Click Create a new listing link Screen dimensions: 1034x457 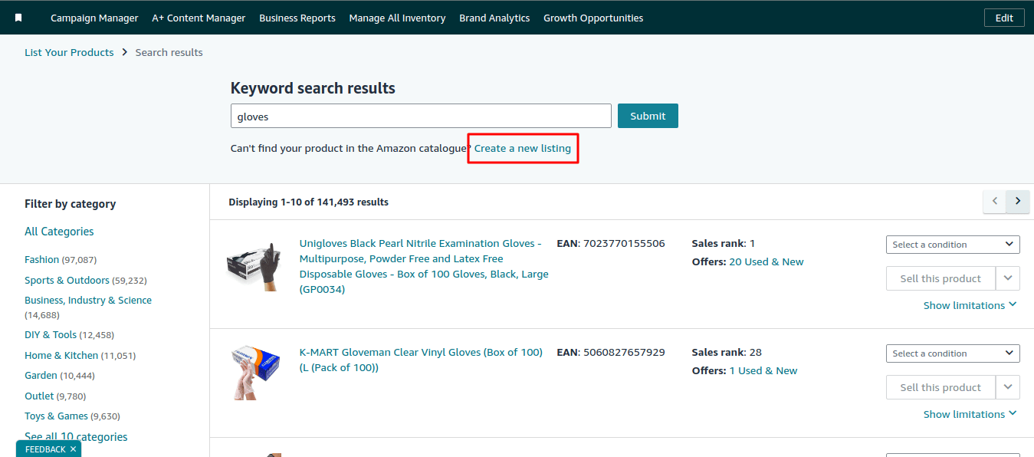point(523,148)
